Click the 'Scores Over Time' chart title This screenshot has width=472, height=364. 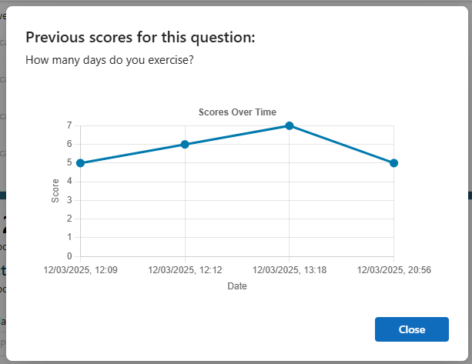pyautogui.click(x=237, y=112)
